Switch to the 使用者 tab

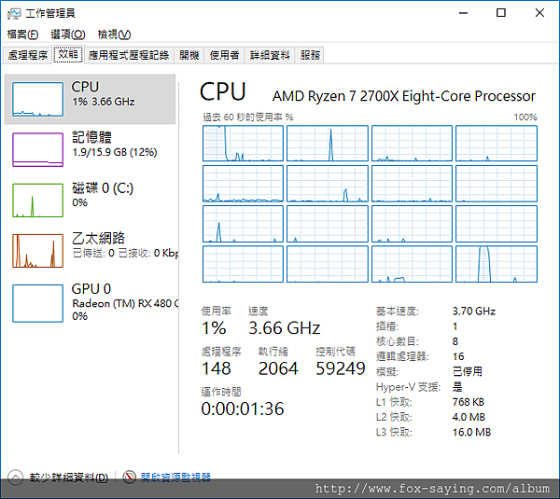[224, 55]
